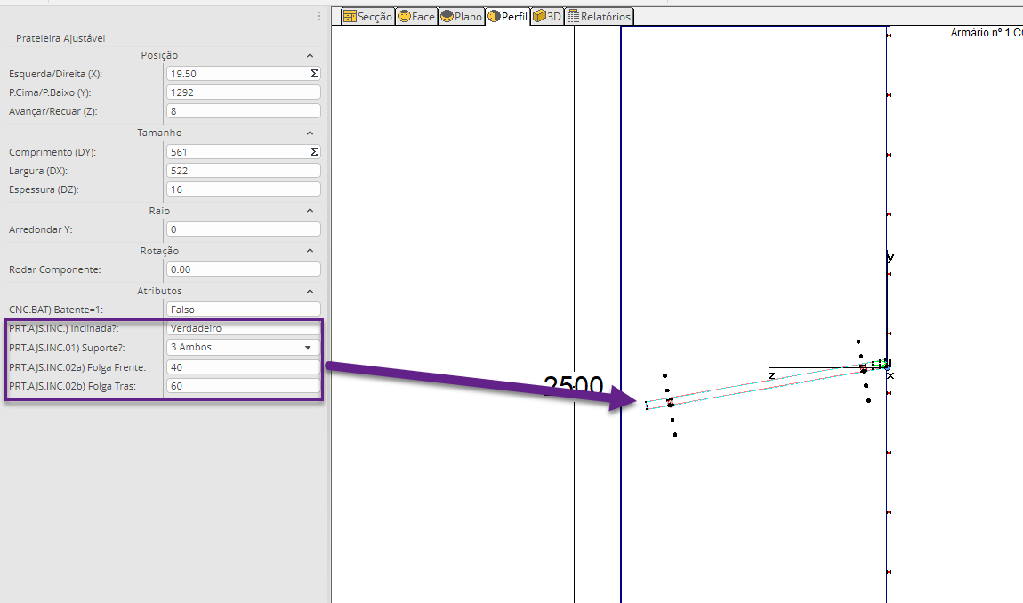Collapse the Raio section
Screen dimensions: 1023x603
point(310,211)
